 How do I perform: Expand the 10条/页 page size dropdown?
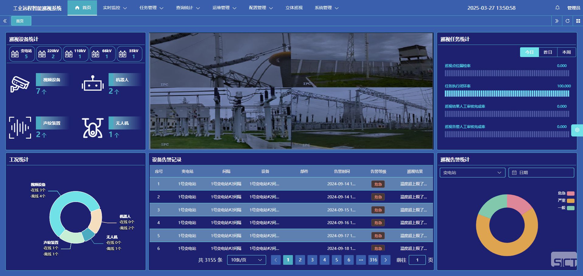[246, 260]
